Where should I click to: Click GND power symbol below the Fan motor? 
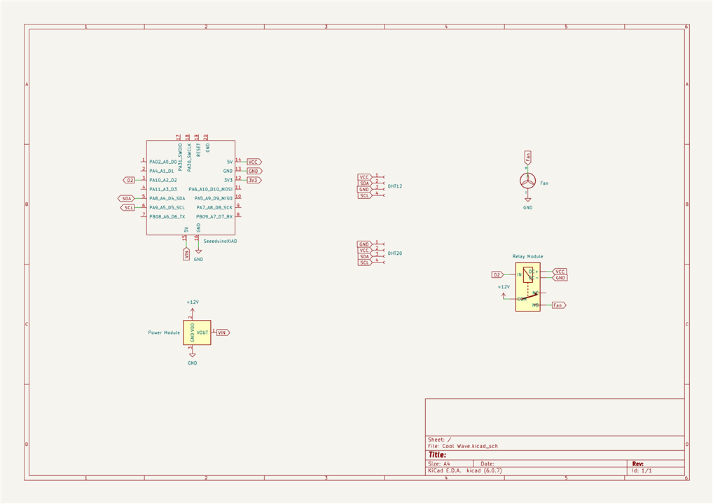coord(527,199)
